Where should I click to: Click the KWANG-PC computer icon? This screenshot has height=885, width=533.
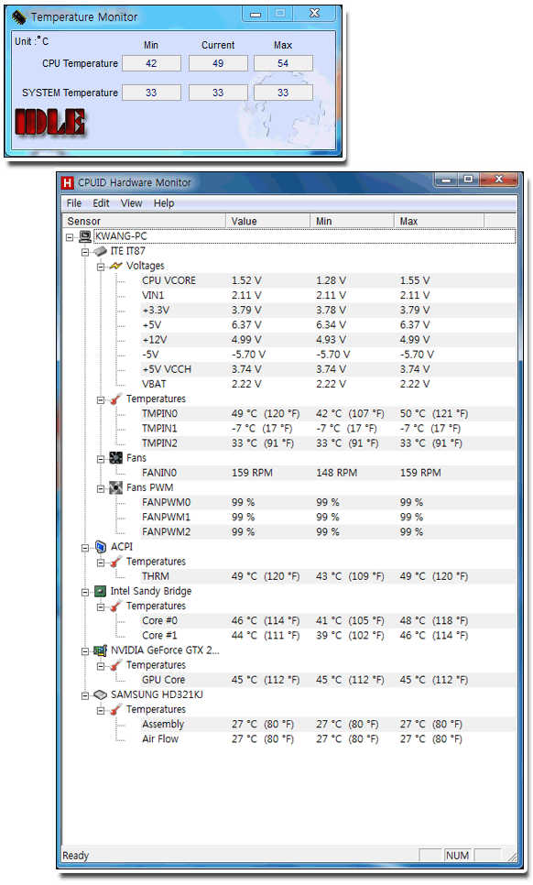[85, 236]
